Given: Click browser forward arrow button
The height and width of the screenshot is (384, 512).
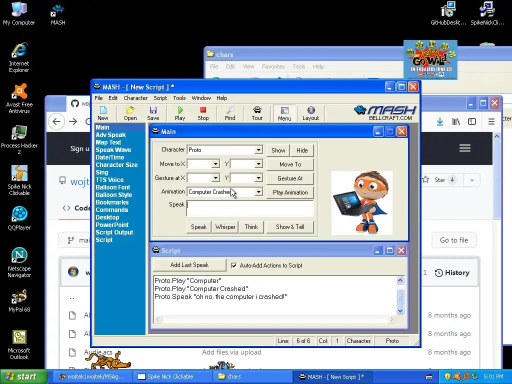Looking at the screenshot, I should (x=73, y=122).
